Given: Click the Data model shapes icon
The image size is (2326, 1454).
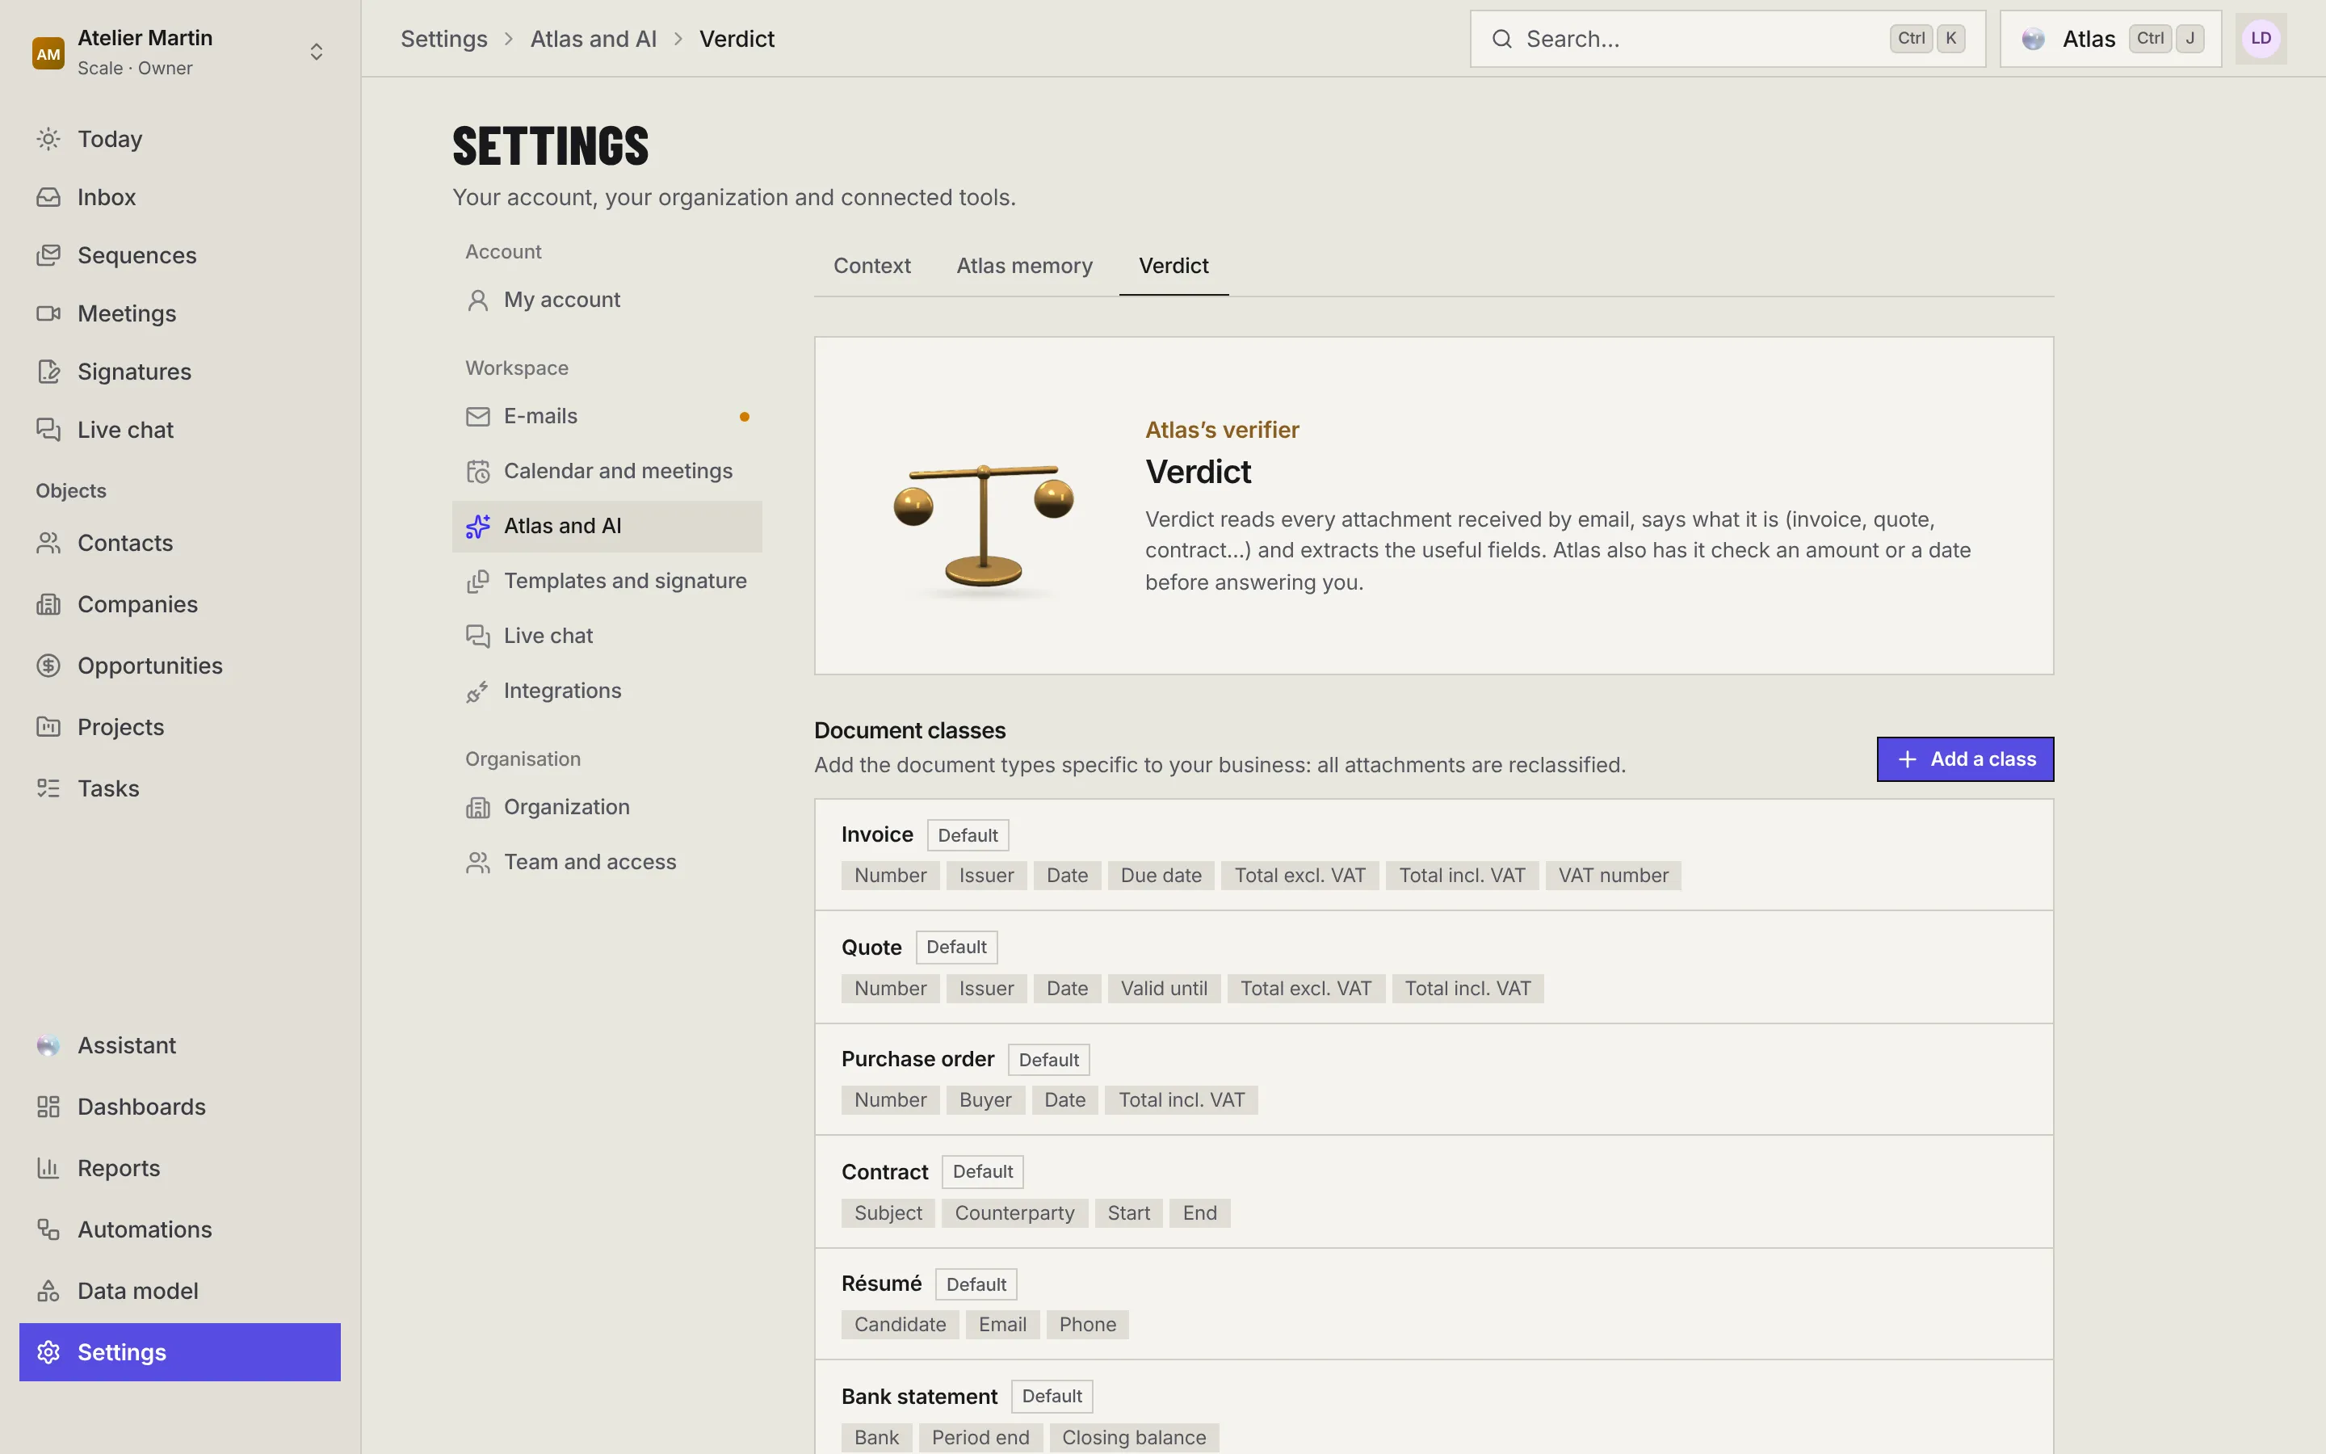Looking at the screenshot, I should tap(48, 1291).
